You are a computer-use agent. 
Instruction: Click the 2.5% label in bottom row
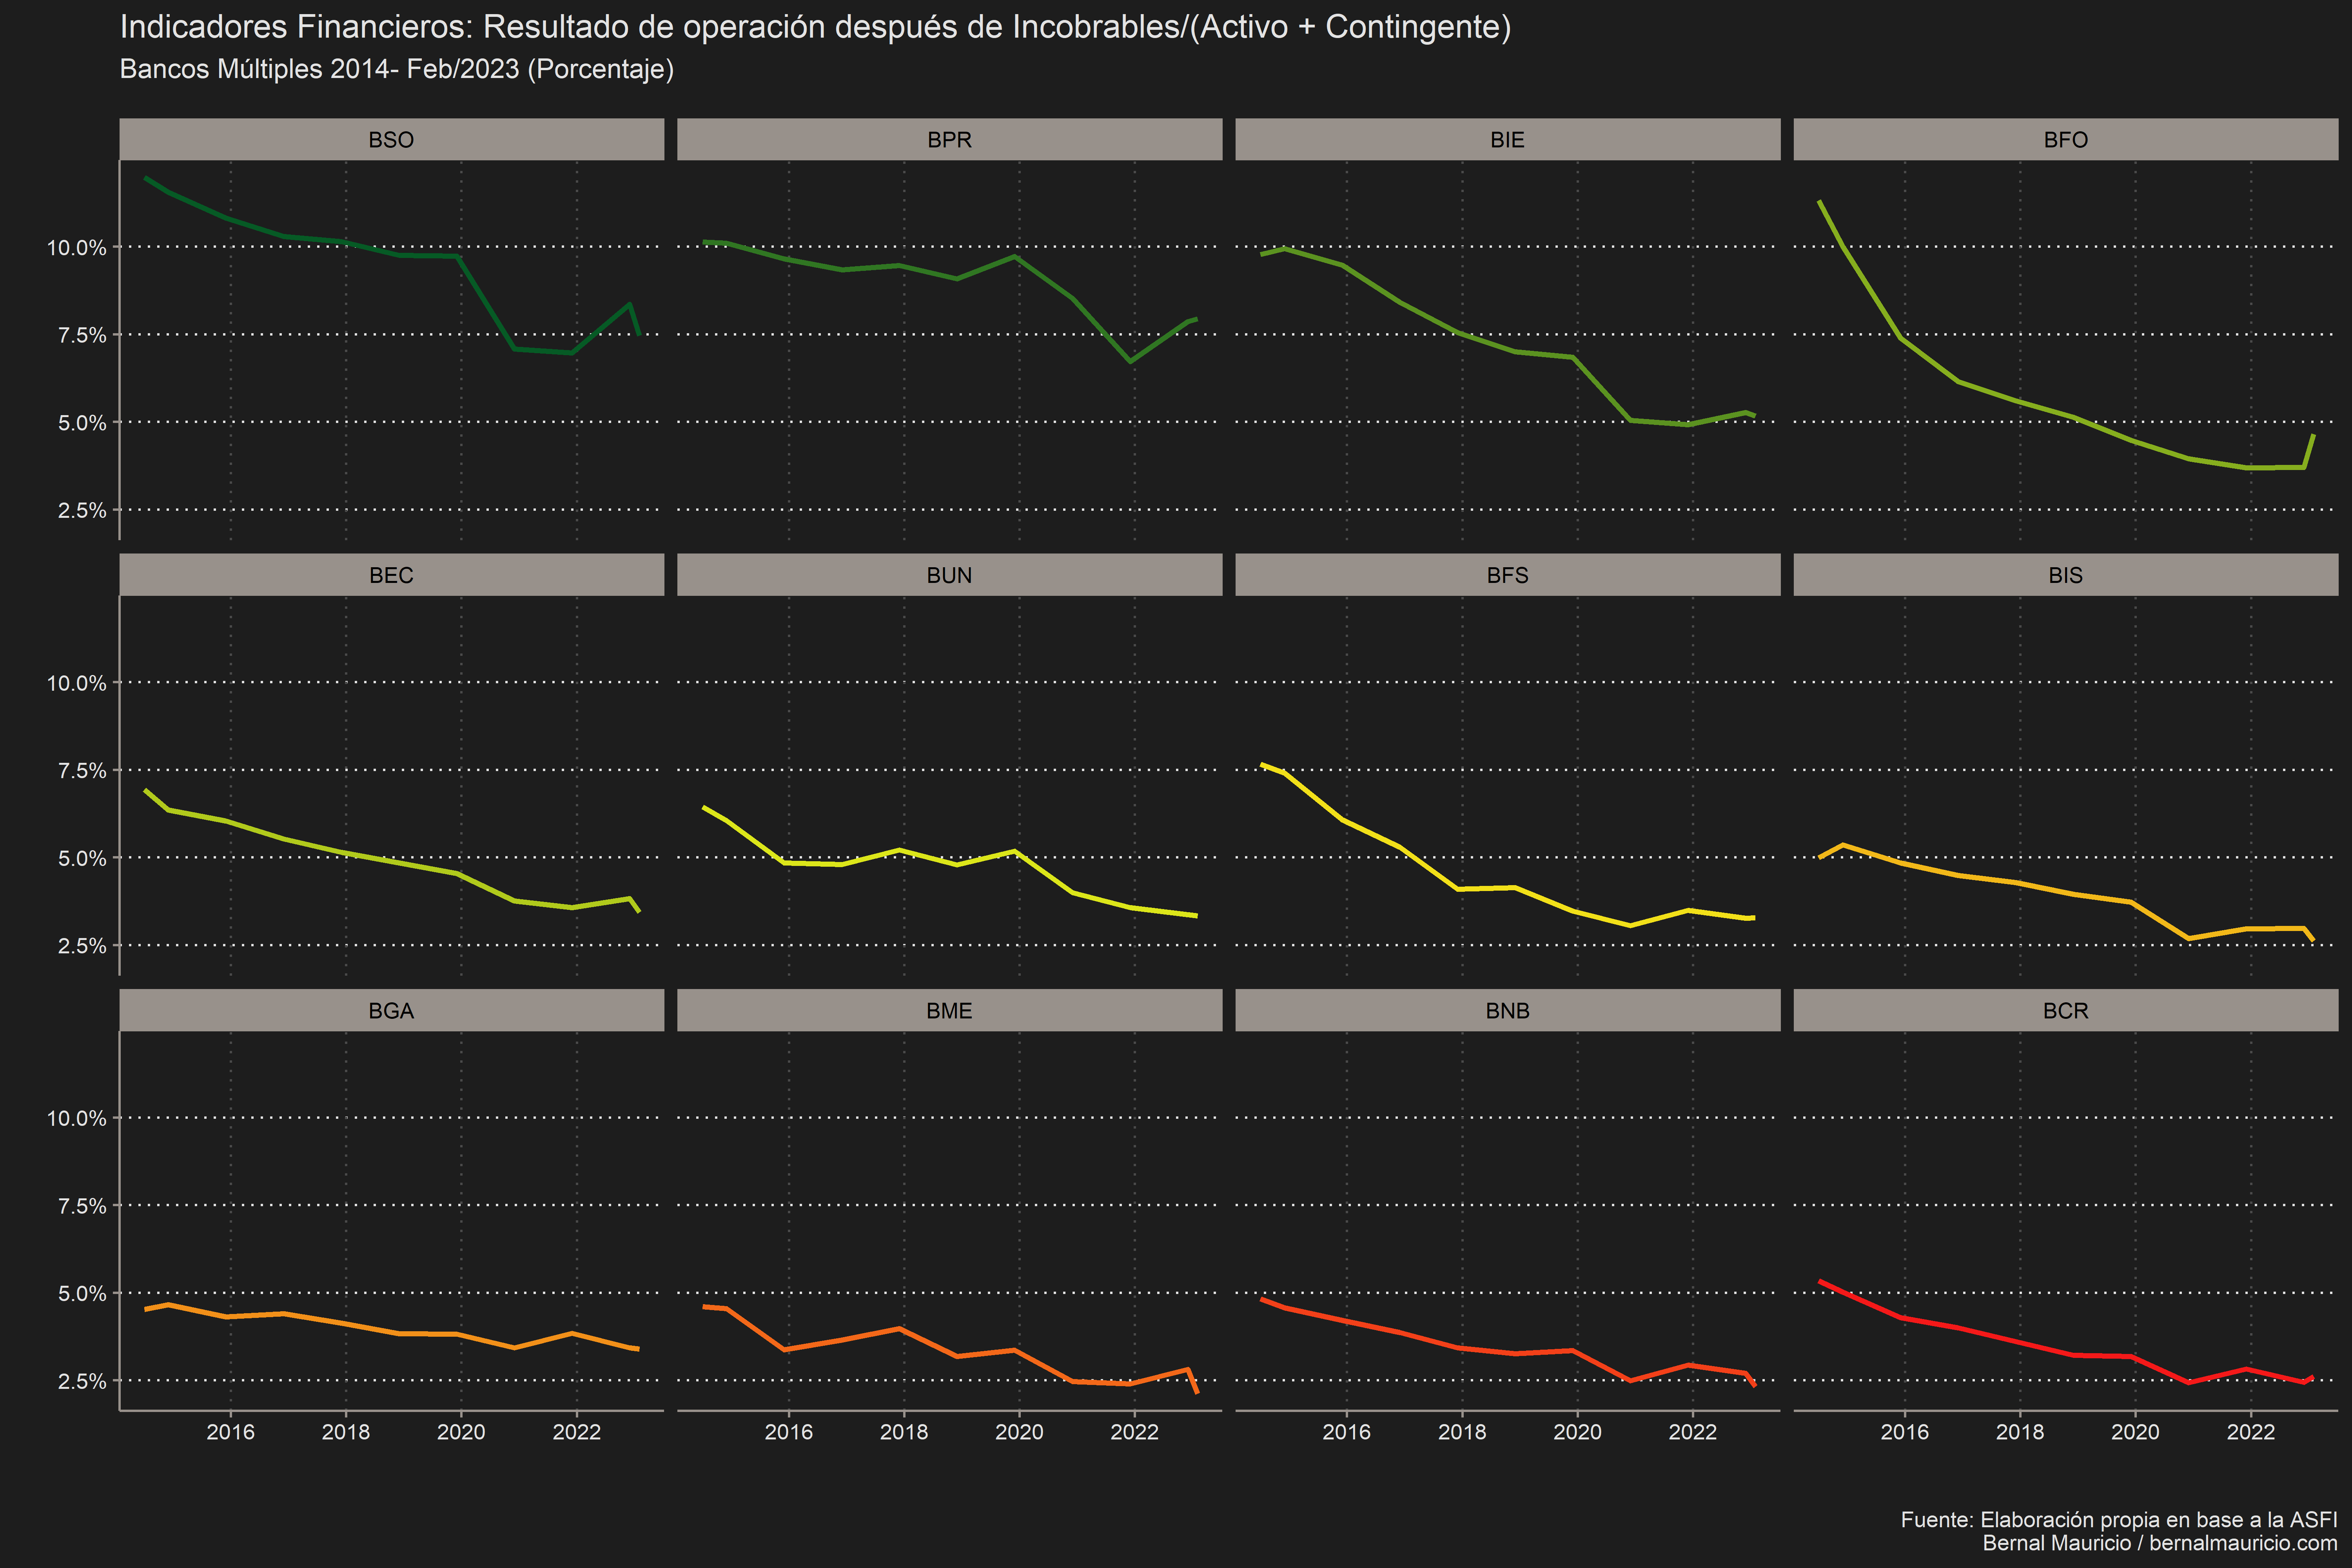click(x=82, y=1381)
